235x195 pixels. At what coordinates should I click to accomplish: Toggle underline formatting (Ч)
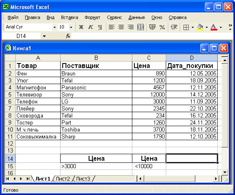coord(100,27)
